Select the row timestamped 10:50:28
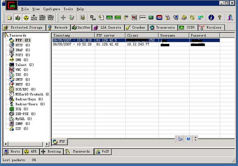 136,40
